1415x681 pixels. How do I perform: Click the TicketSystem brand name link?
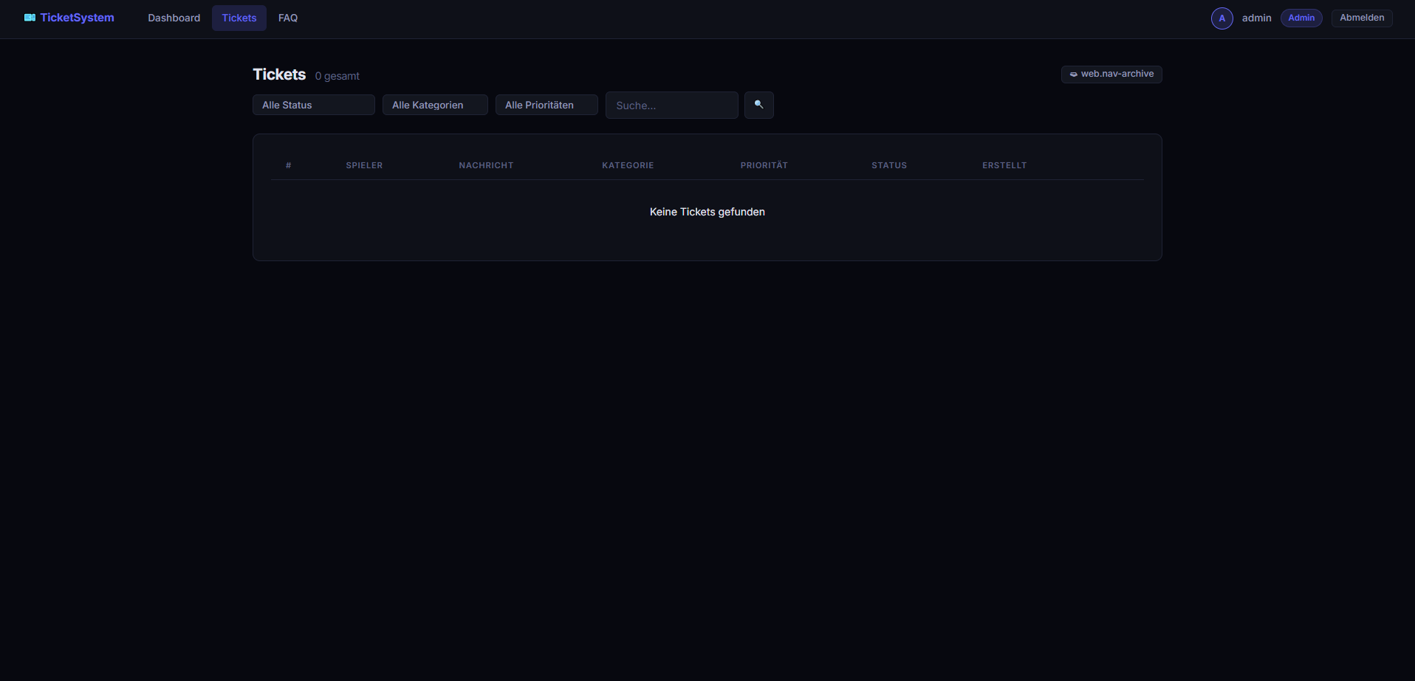(77, 18)
